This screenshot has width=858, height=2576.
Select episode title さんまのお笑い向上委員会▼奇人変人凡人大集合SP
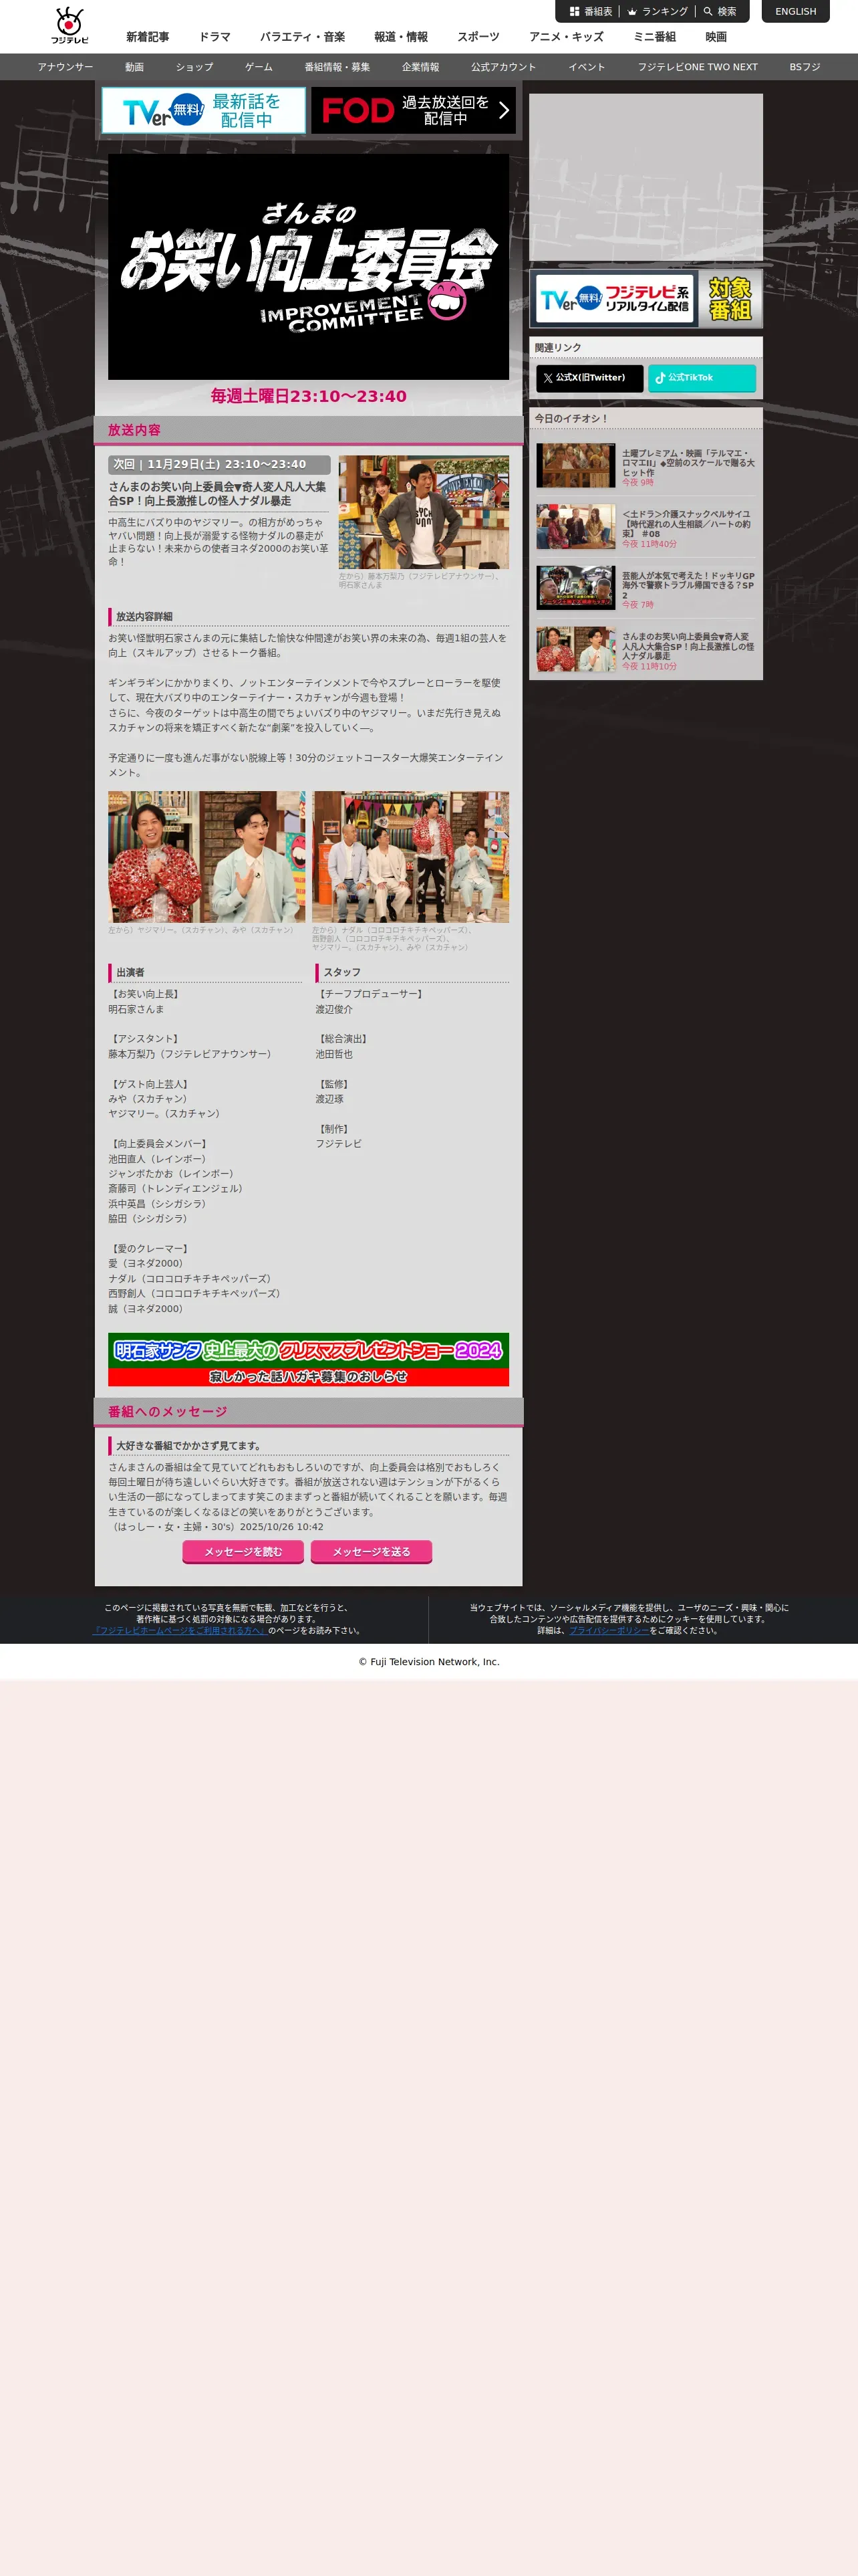click(218, 493)
